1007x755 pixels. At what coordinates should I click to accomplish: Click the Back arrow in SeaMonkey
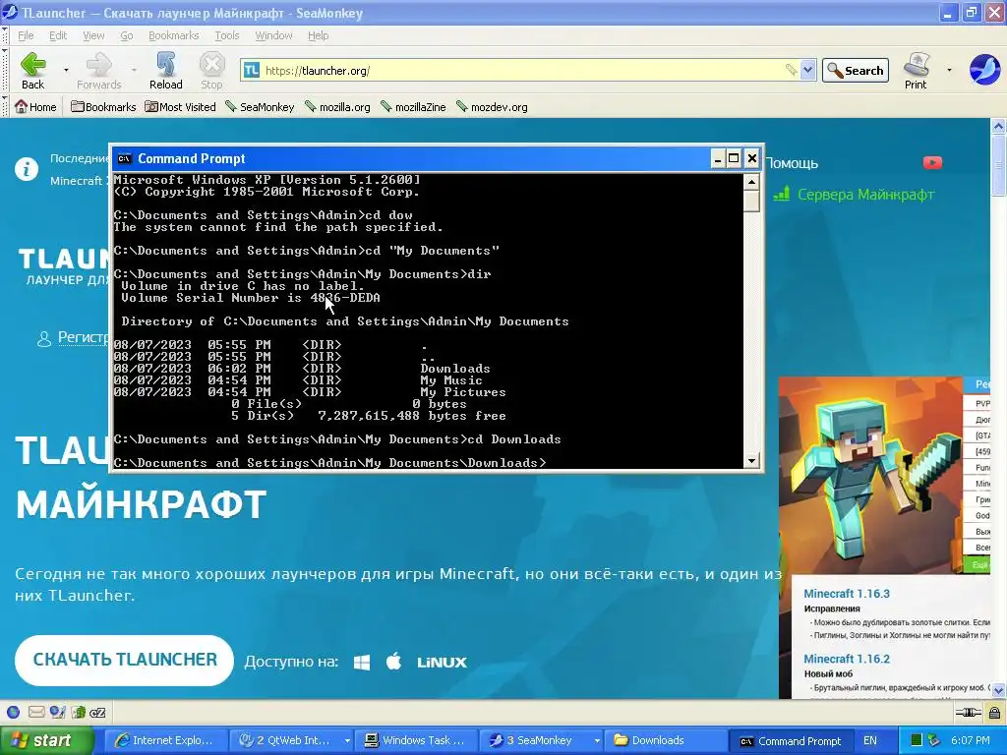tap(32, 65)
